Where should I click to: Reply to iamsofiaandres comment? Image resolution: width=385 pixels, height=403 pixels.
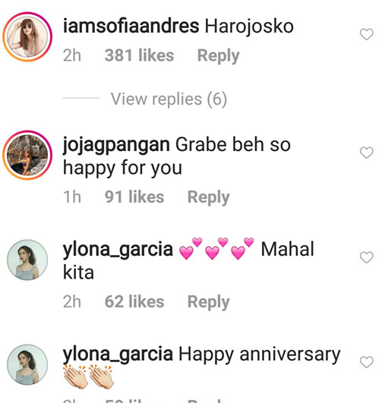219,55
